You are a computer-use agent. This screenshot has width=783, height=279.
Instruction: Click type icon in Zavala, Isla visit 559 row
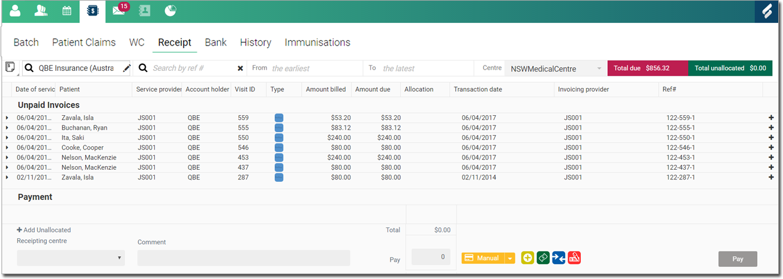point(279,118)
